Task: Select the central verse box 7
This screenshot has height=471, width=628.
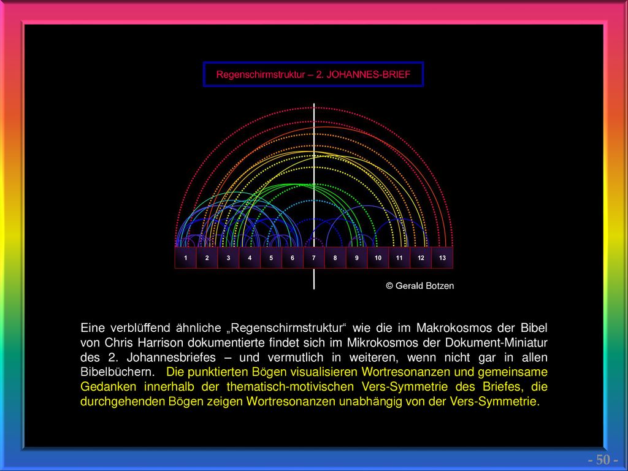Action: (x=314, y=258)
